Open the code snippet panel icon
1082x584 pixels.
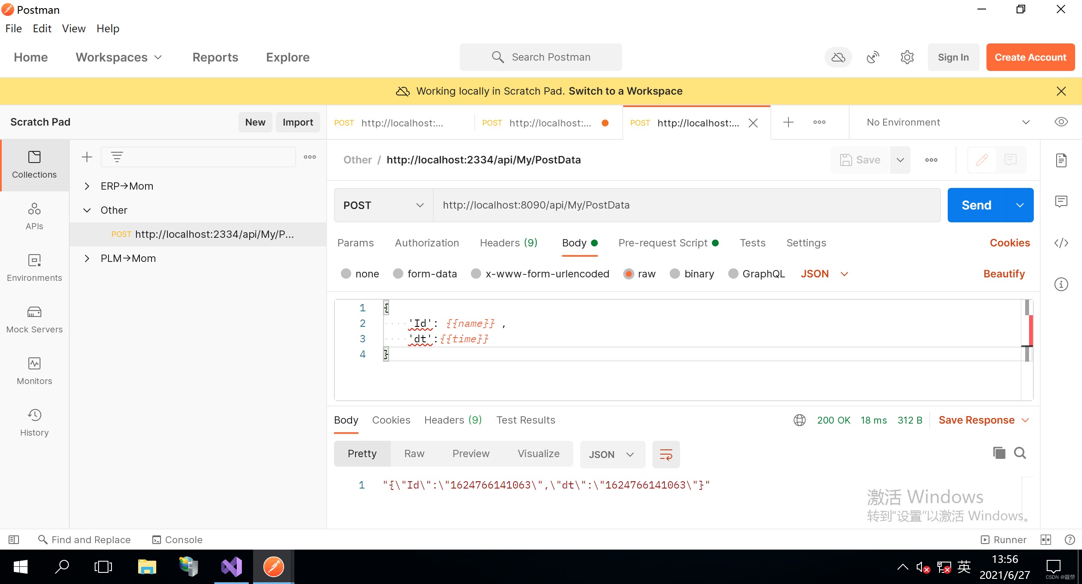coord(1061,243)
